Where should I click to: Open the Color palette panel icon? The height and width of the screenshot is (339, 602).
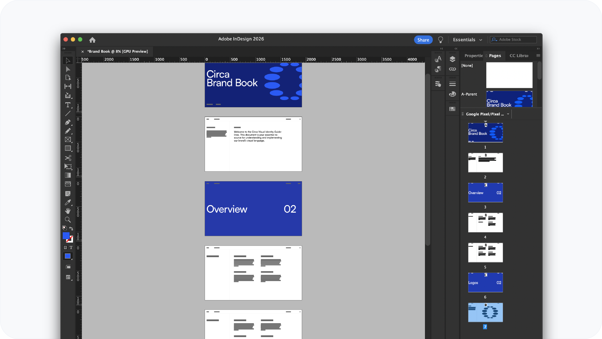pos(452,94)
